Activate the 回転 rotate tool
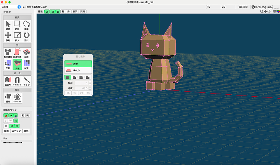Image resolution: width=280 pixels, height=165 pixels. point(26,36)
